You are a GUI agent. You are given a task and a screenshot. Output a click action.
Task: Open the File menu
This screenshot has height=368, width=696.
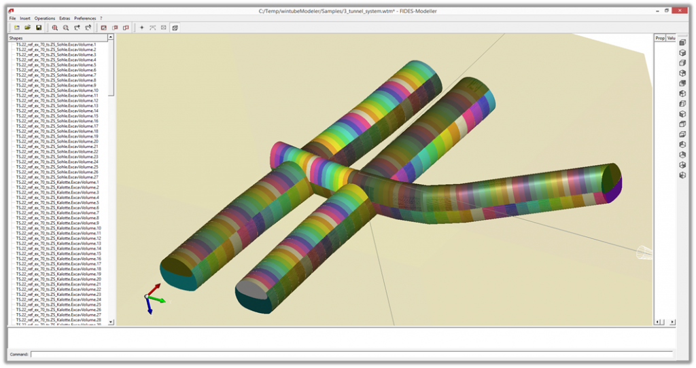[12, 18]
